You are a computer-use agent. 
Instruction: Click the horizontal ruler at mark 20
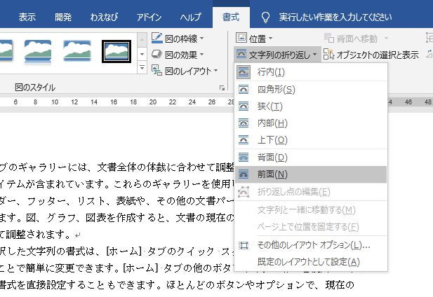[x=153, y=102]
